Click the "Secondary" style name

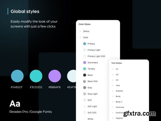tap(93, 63)
